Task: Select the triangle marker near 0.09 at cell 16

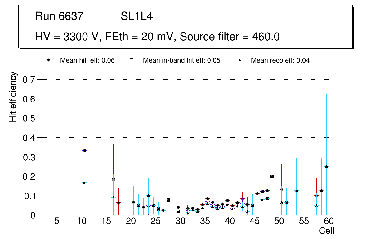Action: pyautogui.click(x=114, y=197)
